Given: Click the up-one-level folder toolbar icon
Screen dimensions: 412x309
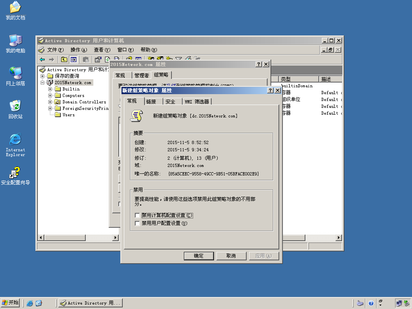Looking at the screenshot, I should (x=64, y=60).
